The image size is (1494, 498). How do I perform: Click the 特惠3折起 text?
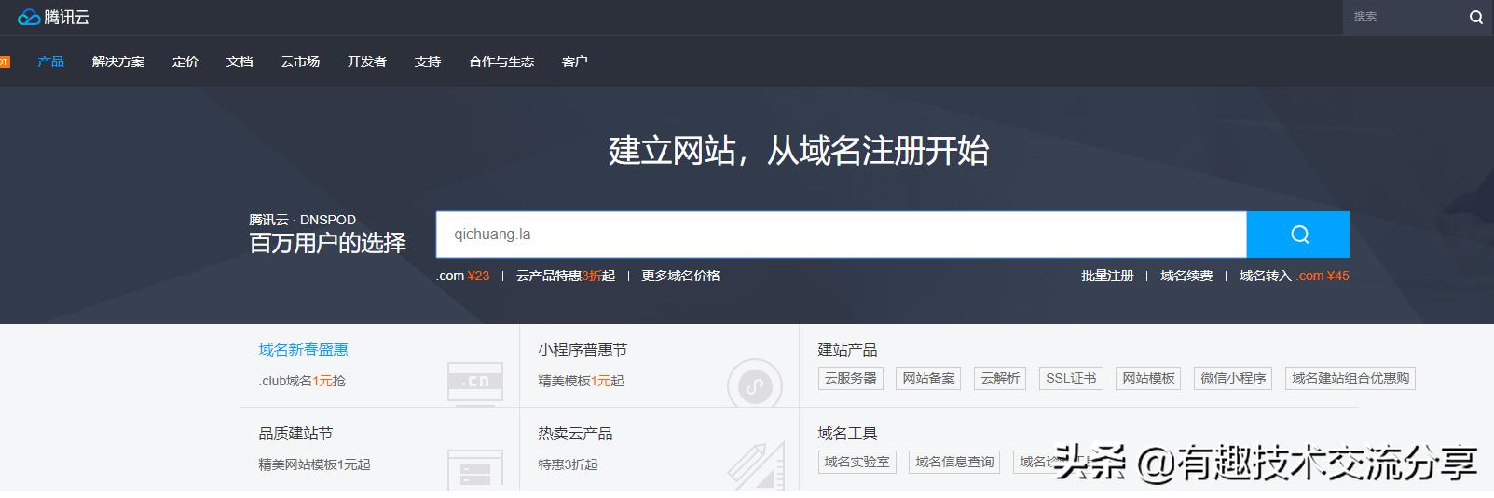(568, 464)
